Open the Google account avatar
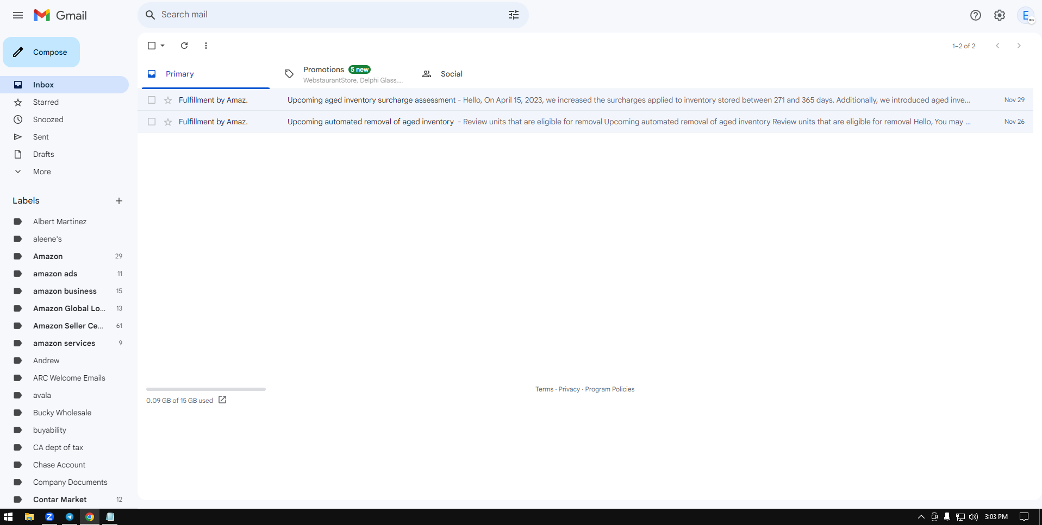 click(x=1026, y=15)
